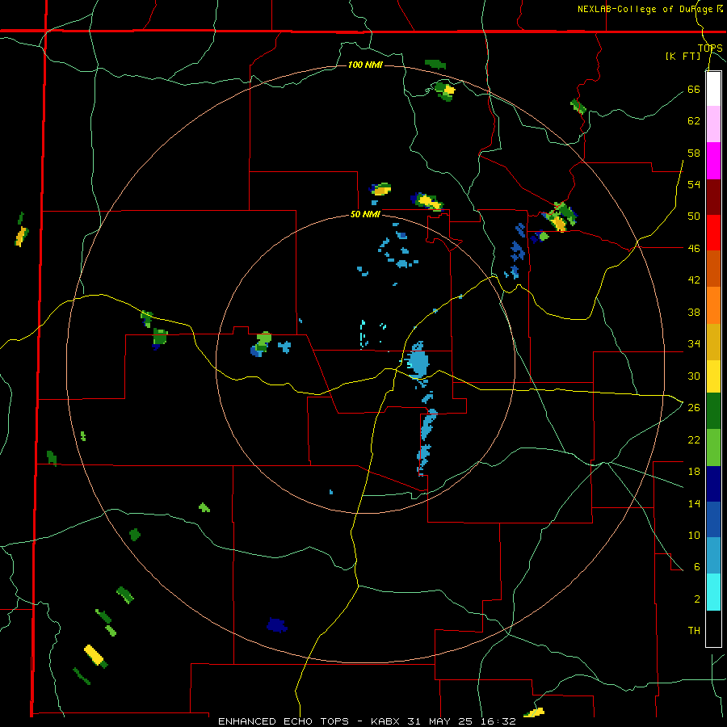
Task: Click the black TH swatch in legend
Action: pos(713,628)
